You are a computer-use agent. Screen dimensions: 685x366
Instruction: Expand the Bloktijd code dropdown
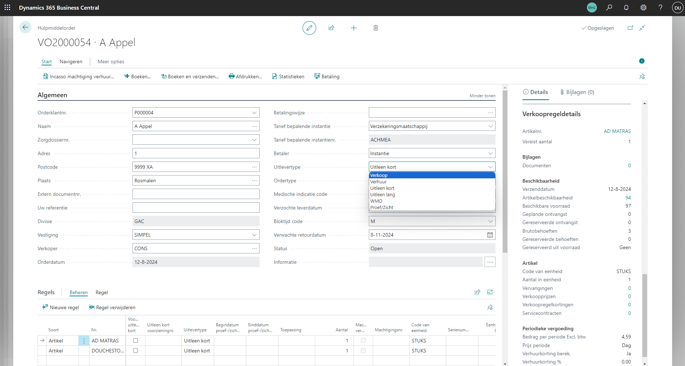490,221
